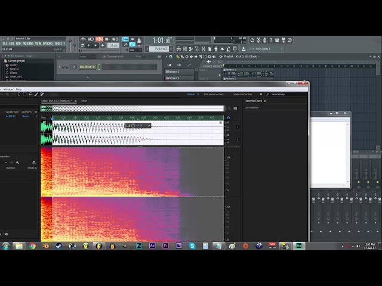Viewport: 382px width, 286px height.
Task: Toggle the wait-for-input icon beside the metronome
Action: pyautogui.click(x=91, y=39)
